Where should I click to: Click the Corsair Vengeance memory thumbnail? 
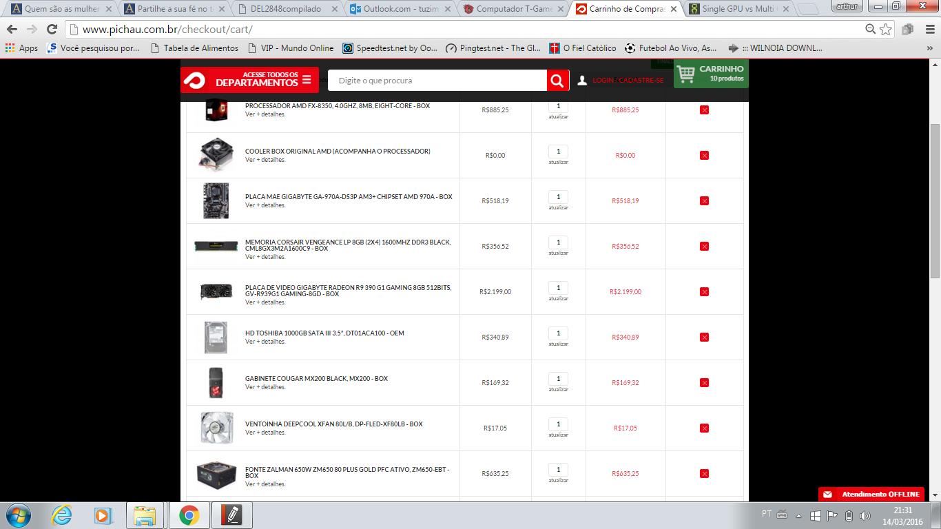216,246
